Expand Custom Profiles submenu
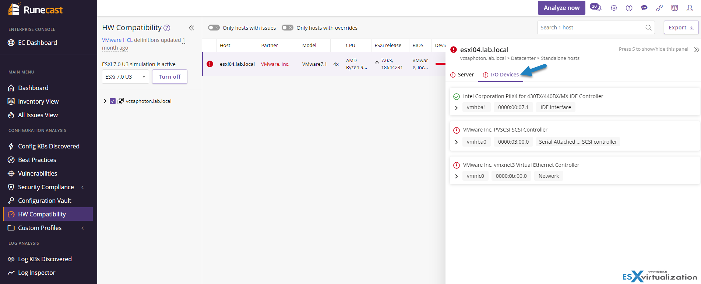Screen dimensions: 701x284 [82, 228]
